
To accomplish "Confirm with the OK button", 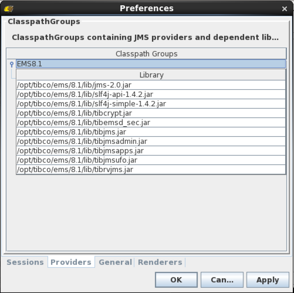I will pyautogui.click(x=176, y=280).
